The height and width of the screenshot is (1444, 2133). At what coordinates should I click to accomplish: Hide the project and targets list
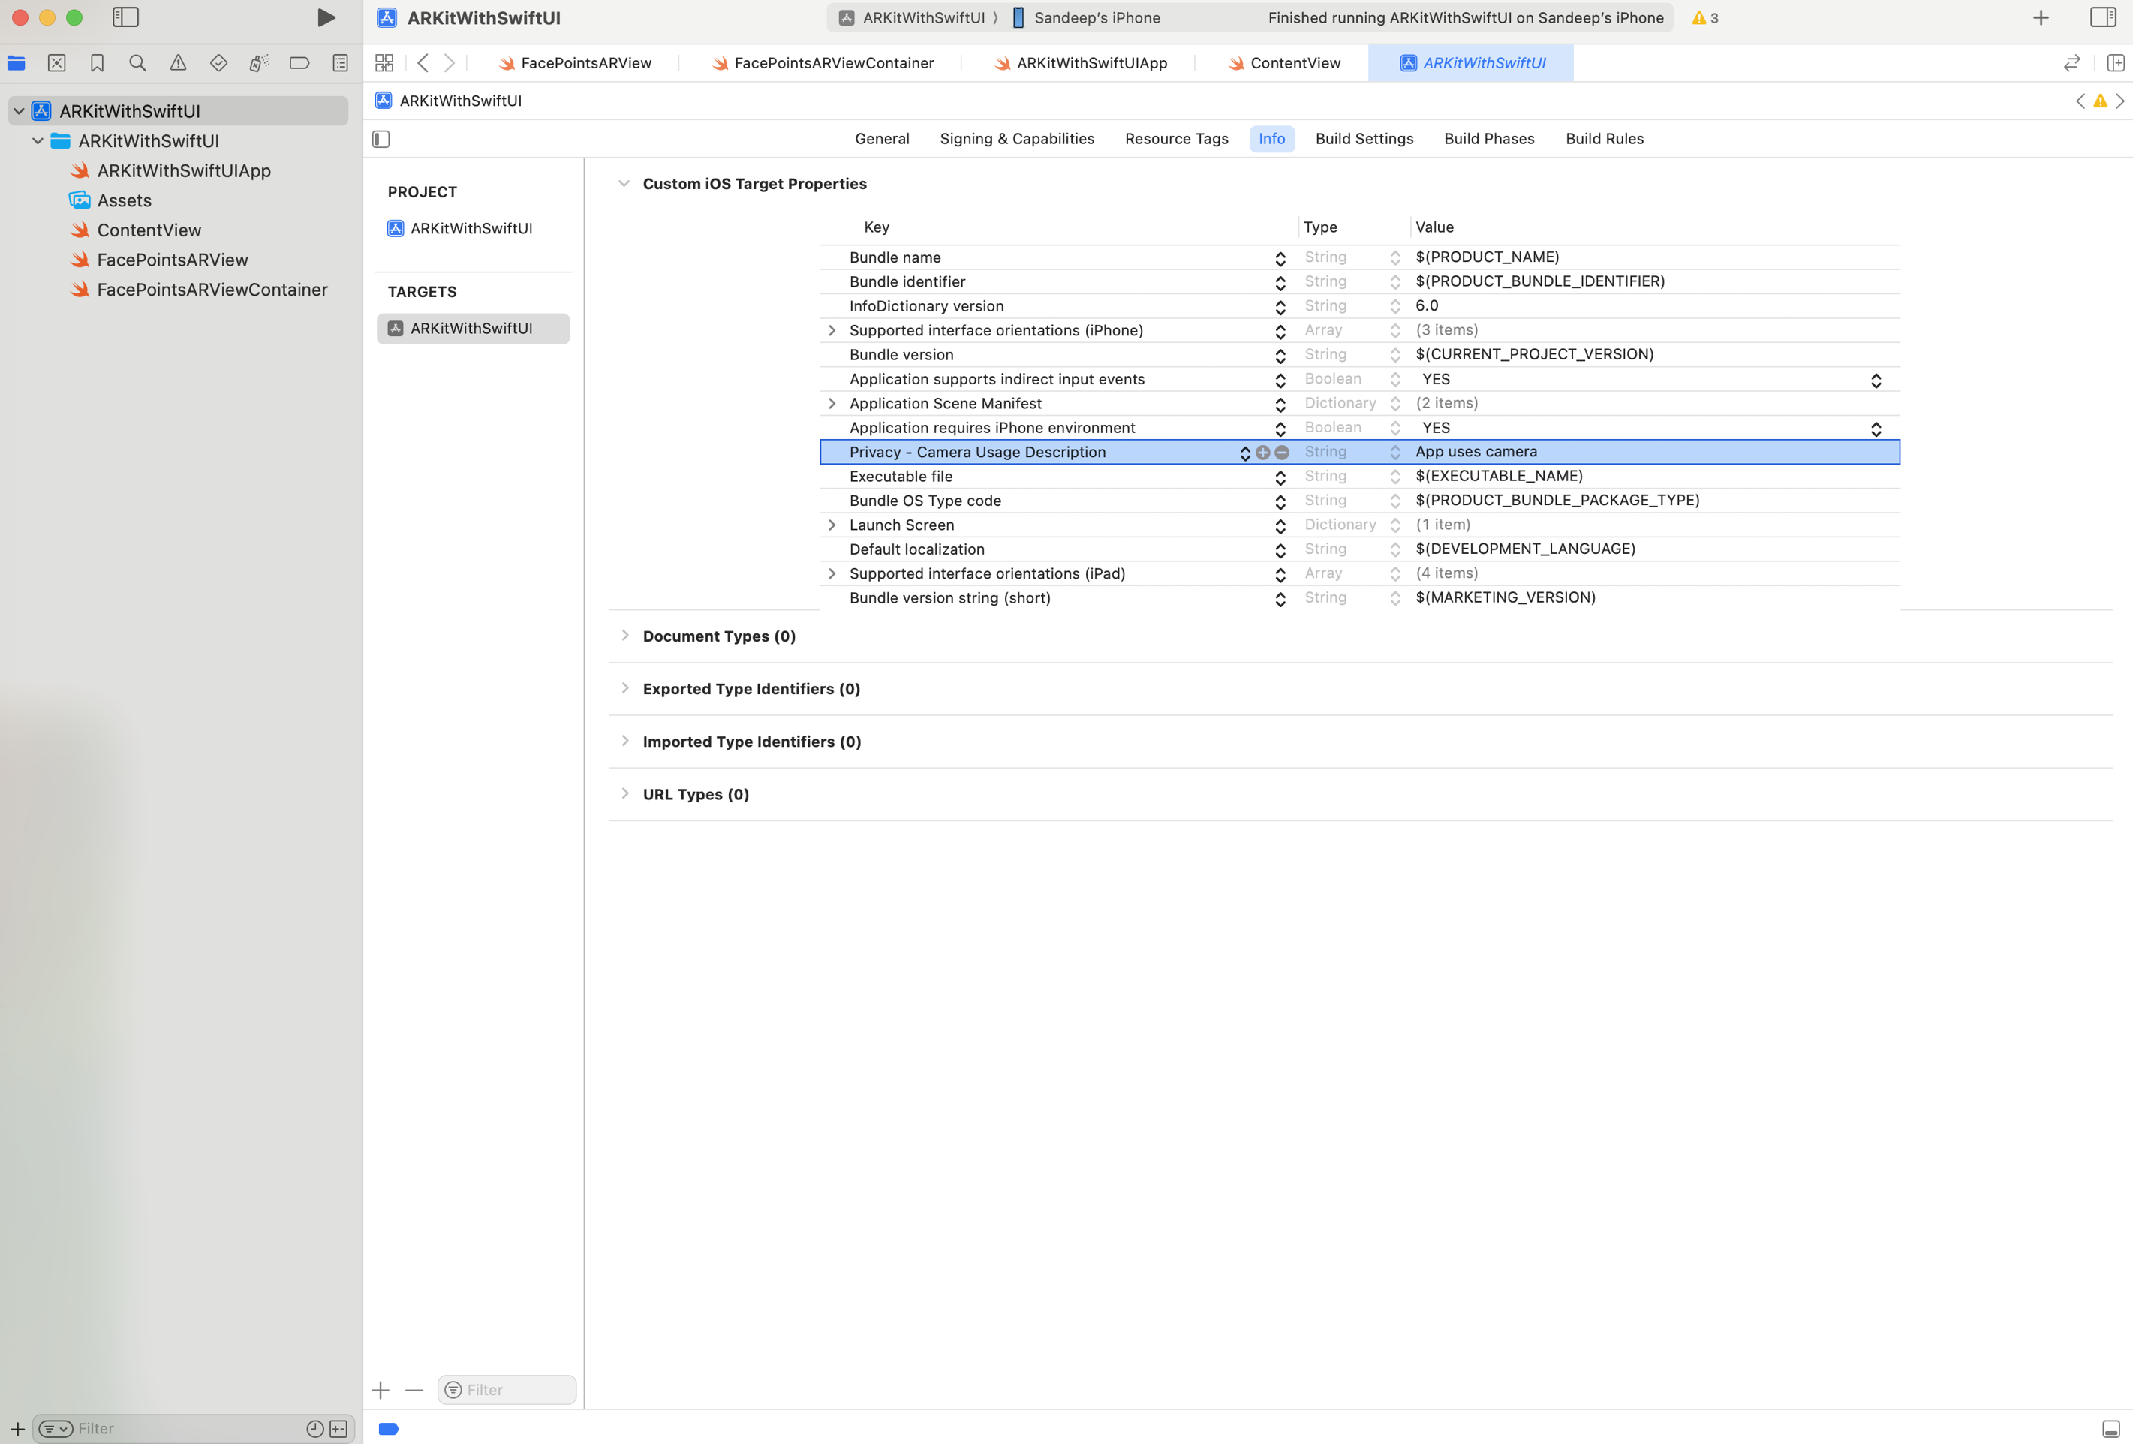[382, 139]
